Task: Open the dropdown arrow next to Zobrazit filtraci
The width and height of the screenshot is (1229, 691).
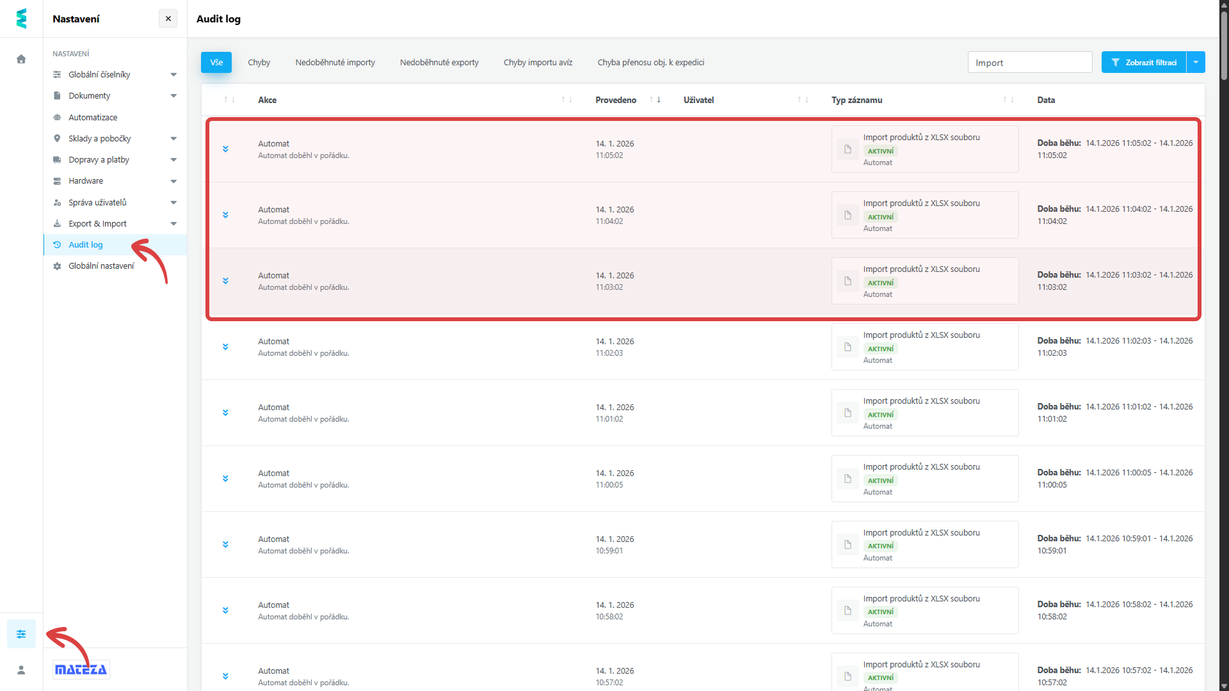Action: (1196, 62)
